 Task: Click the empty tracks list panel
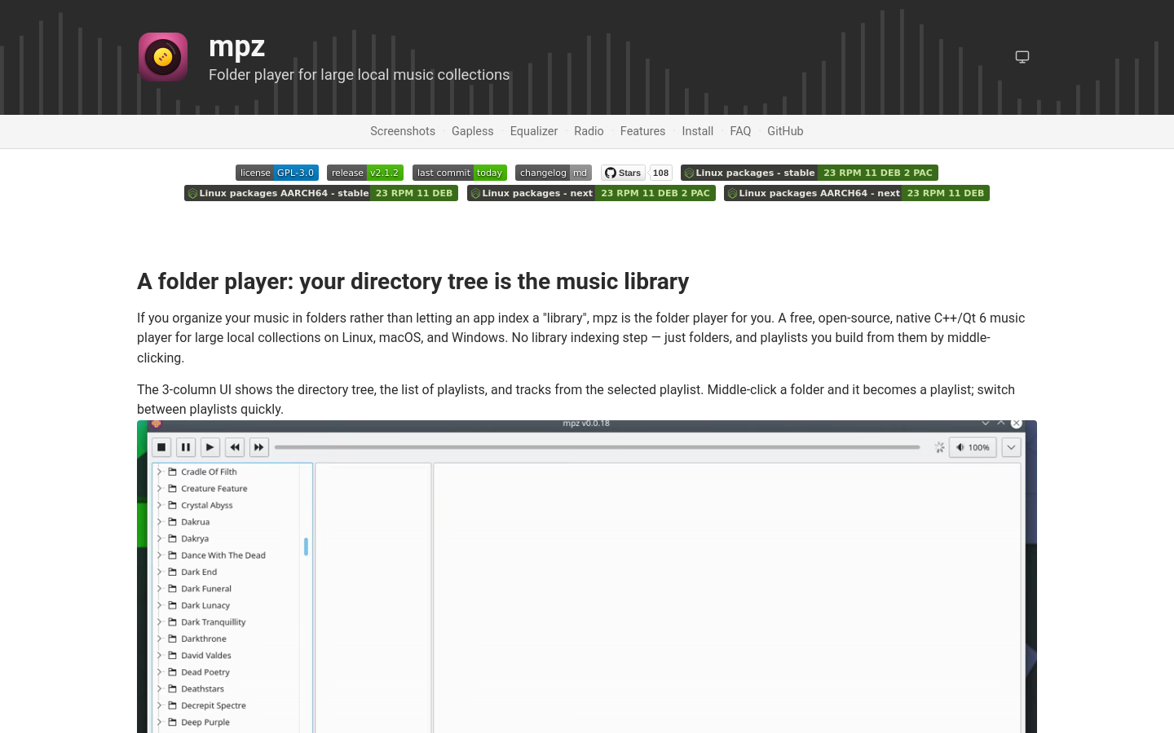click(x=727, y=599)
